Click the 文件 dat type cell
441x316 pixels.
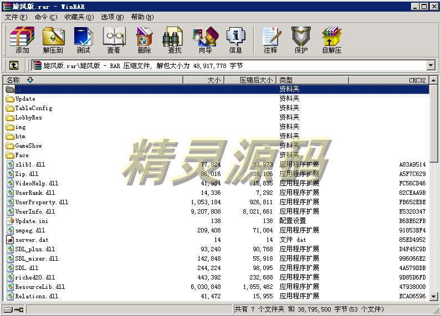pos(293,240)
